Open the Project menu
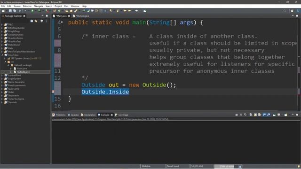 click(x=58, y=6)
